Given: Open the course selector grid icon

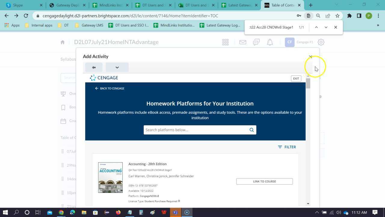Looking at the screenshot, I should (225, 42).
